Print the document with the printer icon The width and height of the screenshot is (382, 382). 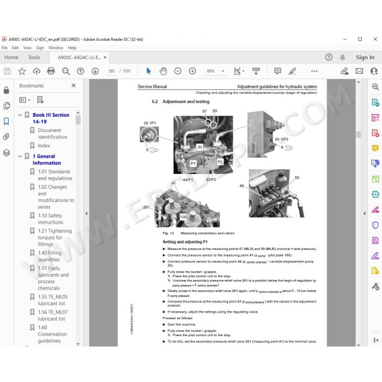(x=51, y=71)
